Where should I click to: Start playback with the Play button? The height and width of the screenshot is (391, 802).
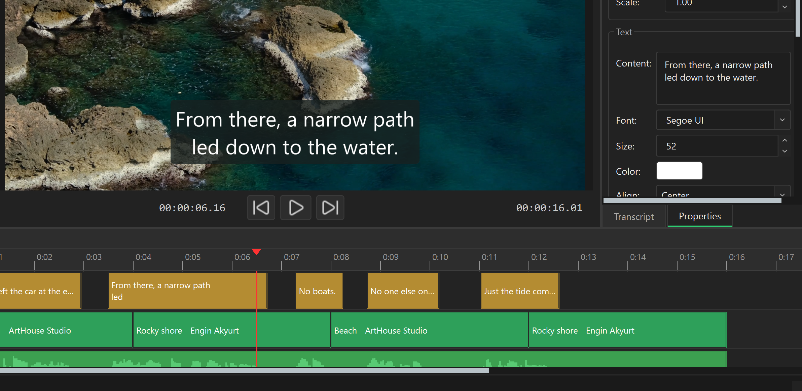(296, 208)
